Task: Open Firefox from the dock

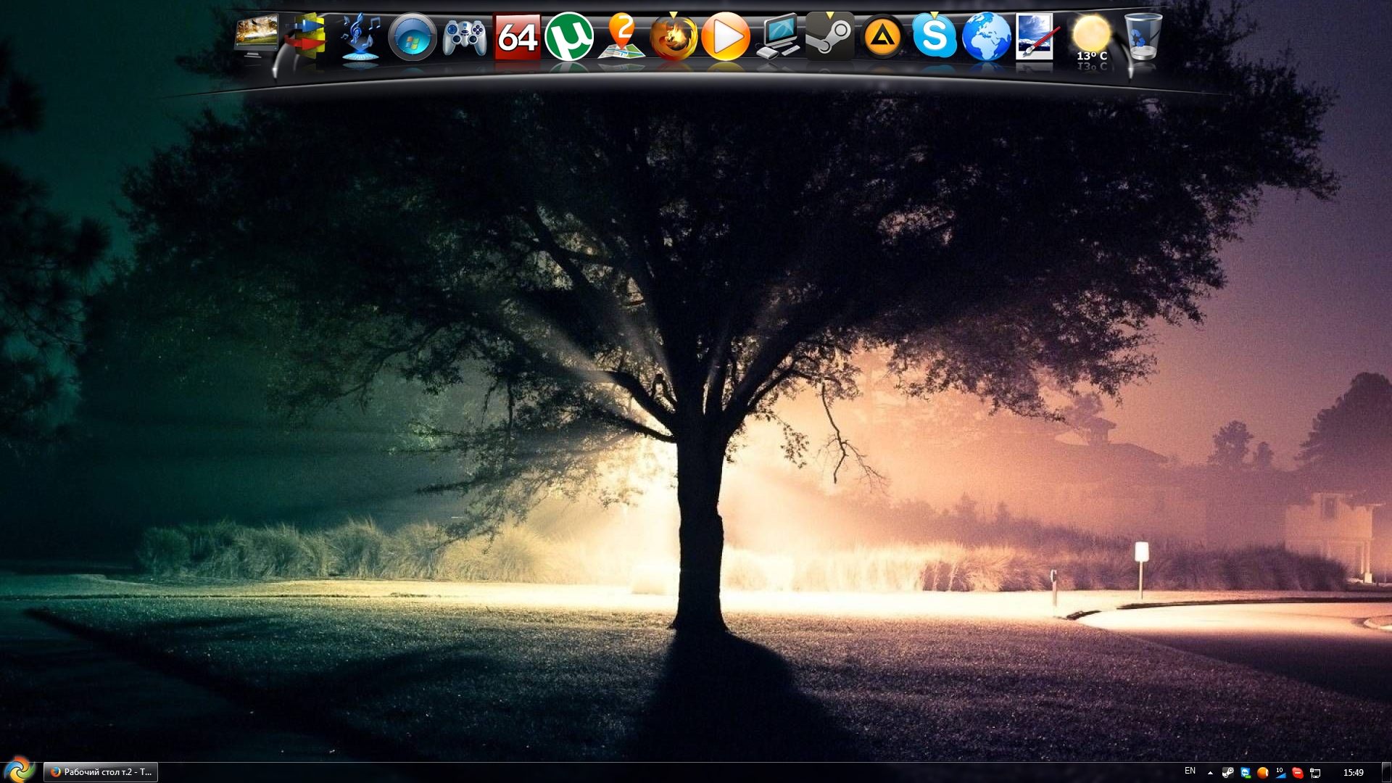Action: tap(674, 36)
